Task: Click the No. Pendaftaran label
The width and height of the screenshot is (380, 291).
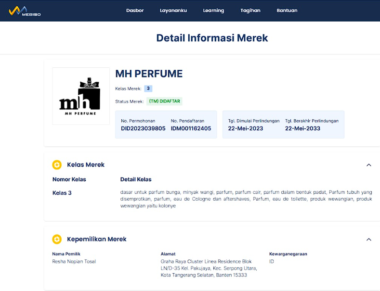Action: 187,121
